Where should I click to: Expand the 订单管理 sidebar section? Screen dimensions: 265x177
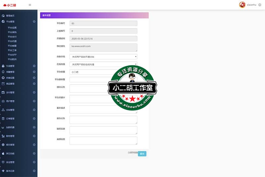coord(34,119)
